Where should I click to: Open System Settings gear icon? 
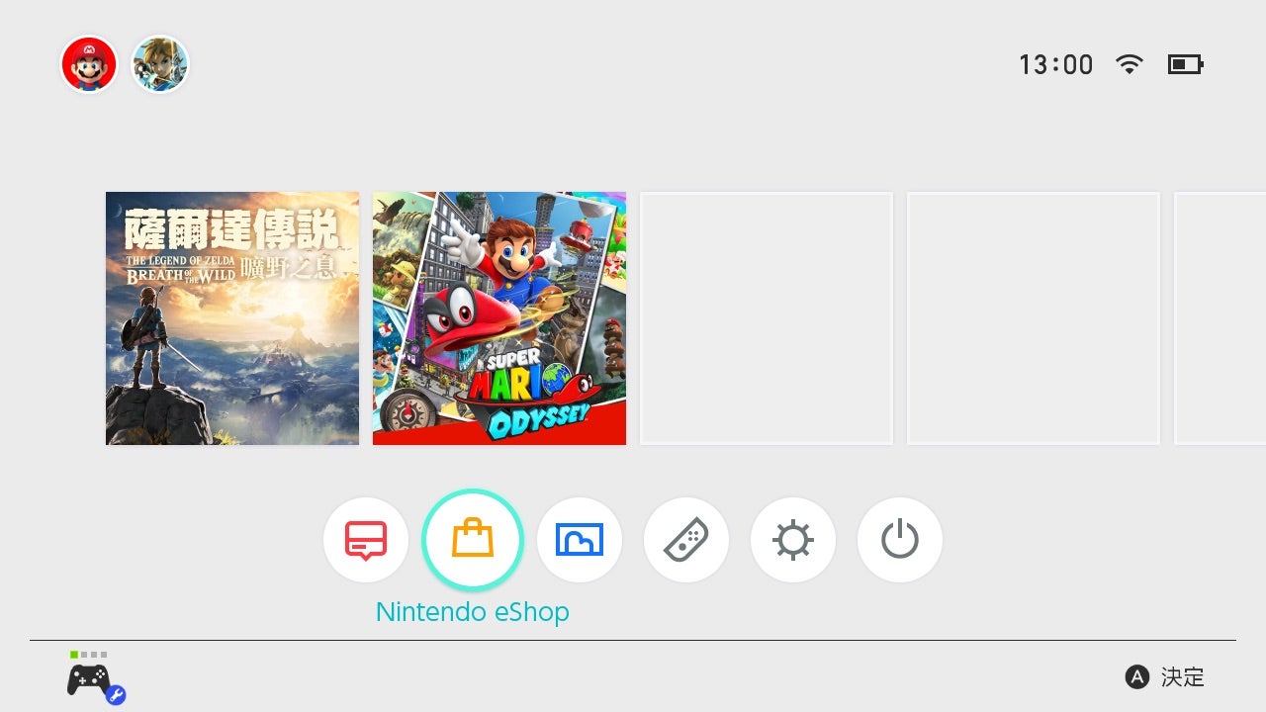(x=793, y=540)
